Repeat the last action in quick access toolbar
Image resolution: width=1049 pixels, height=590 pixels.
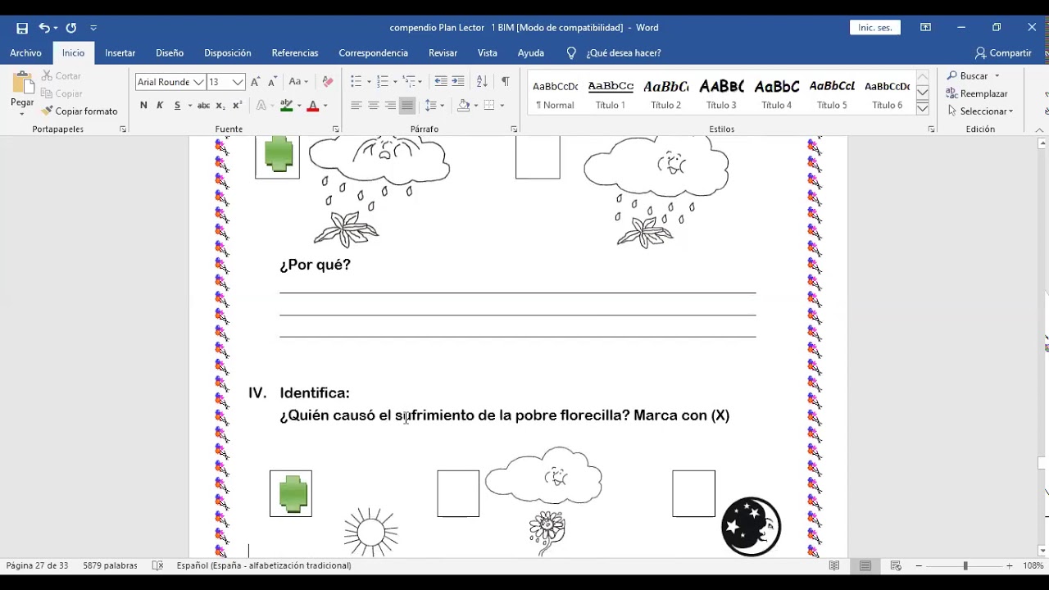click(71, 28)
